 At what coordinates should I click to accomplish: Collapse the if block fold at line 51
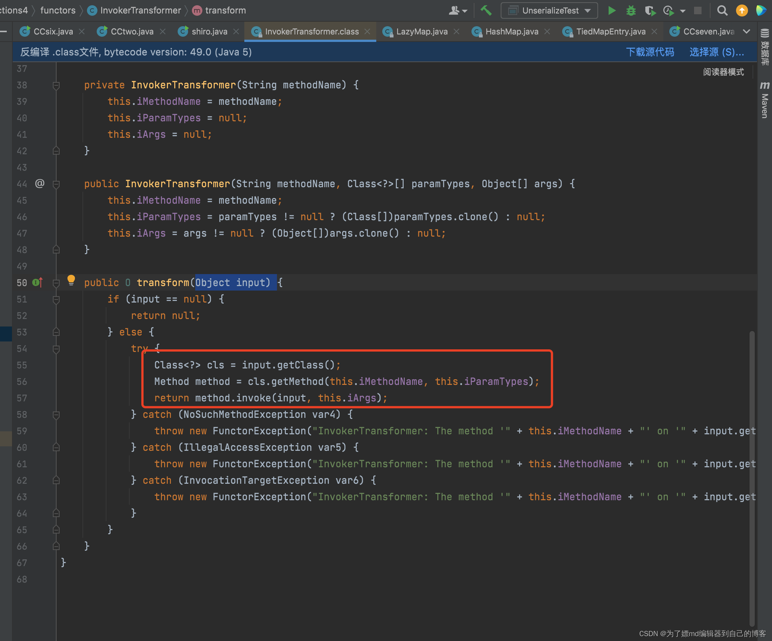[56, 299]
